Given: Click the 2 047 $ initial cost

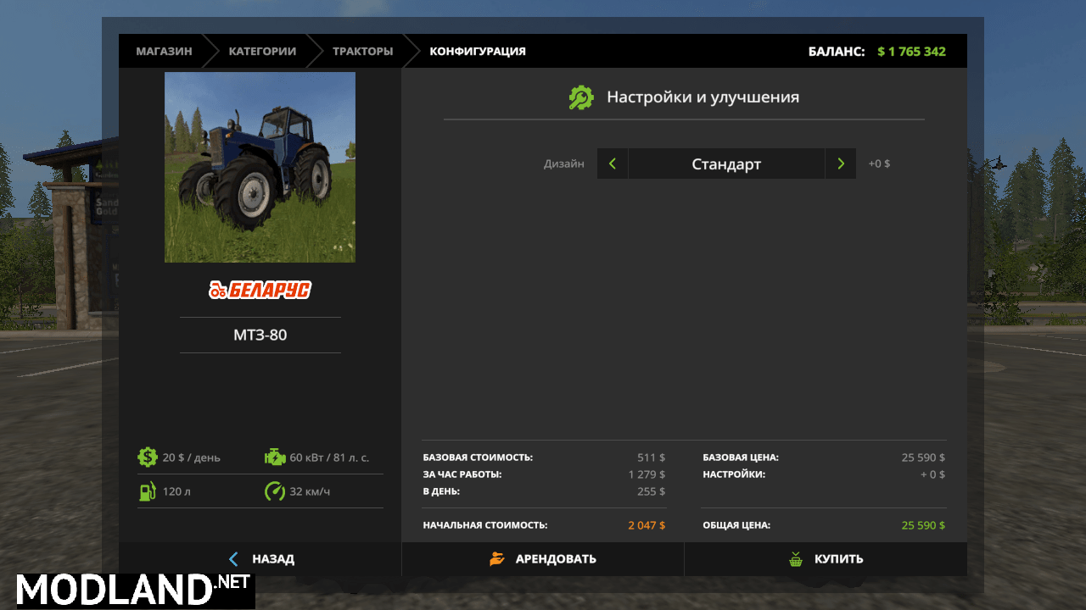Looking at the screenshot, I should point(647,525).
